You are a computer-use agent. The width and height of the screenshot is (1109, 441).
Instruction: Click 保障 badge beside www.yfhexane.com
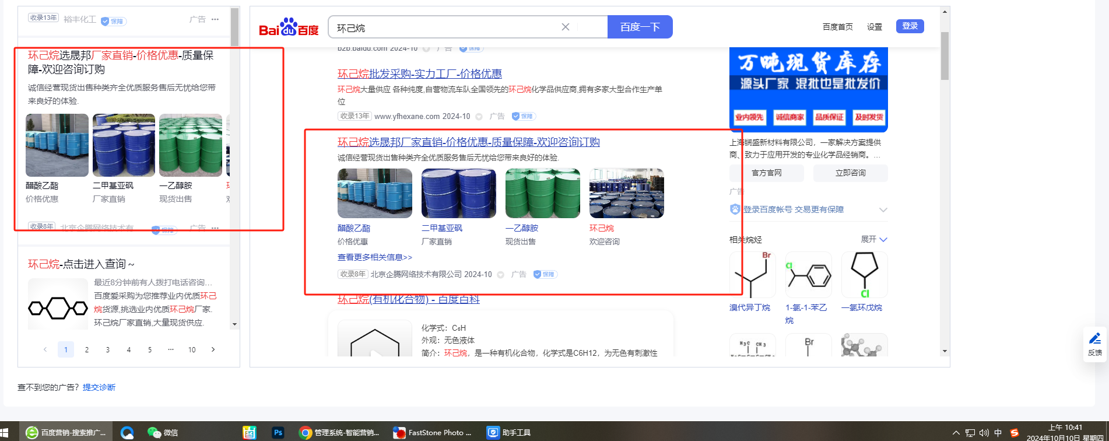pos(523,116)
